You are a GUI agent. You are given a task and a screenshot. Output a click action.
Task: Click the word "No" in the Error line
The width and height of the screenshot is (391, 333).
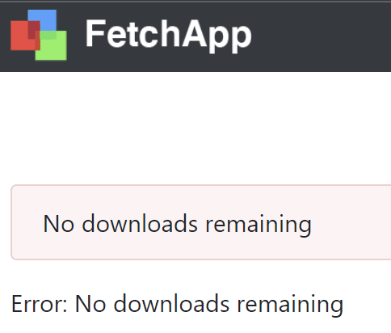pyautogui.click(x=90, y=304)
